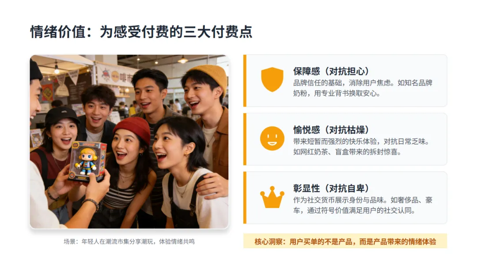Screen dimensions: 477x268
Task: Select the 彰显性（对抗自卑）heading
Action: (331, 189)
